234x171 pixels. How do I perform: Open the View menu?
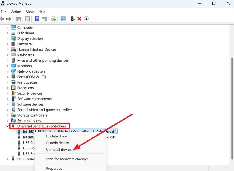(x=30, y=12)
